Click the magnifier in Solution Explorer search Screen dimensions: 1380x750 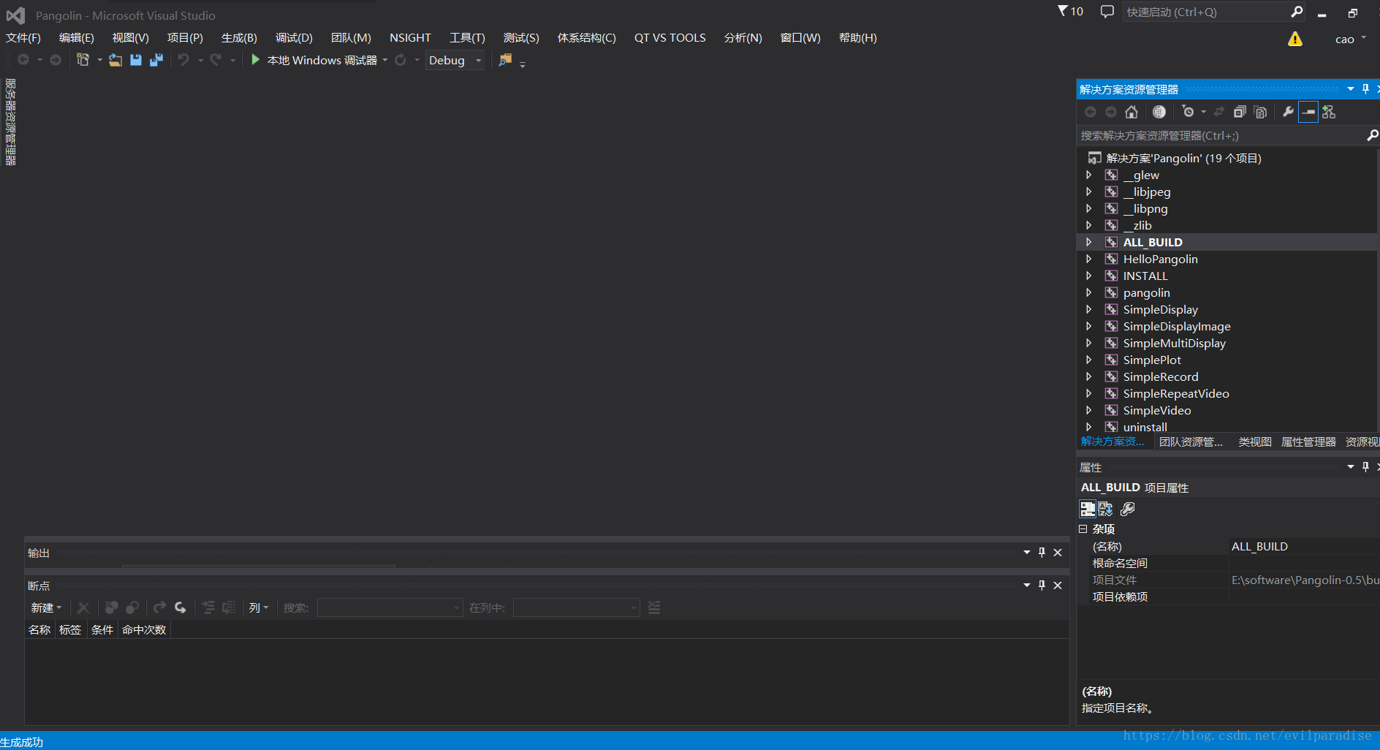point(1372,135)
